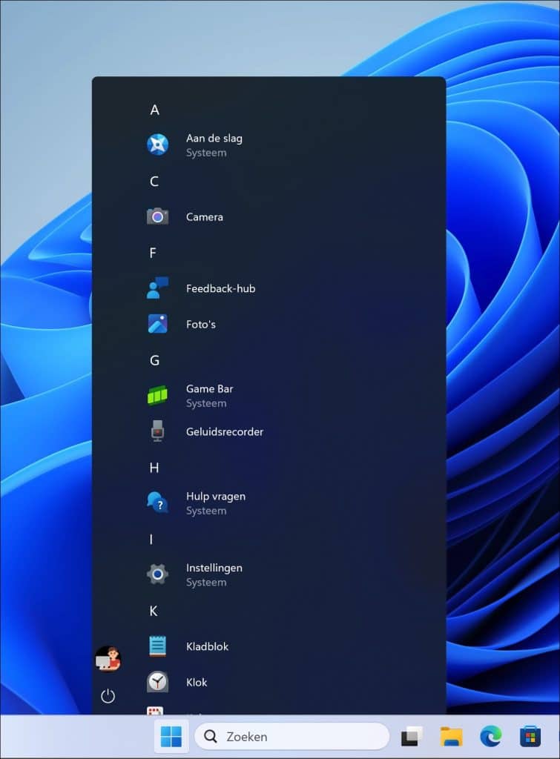Launch Geluidsrecorder microphone icon
The width and height of the screenshot is (560, 759).
(x=157, y=431)
